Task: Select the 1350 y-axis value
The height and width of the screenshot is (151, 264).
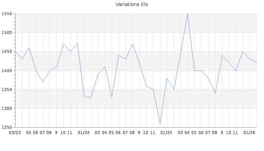Action: point(7,89)
